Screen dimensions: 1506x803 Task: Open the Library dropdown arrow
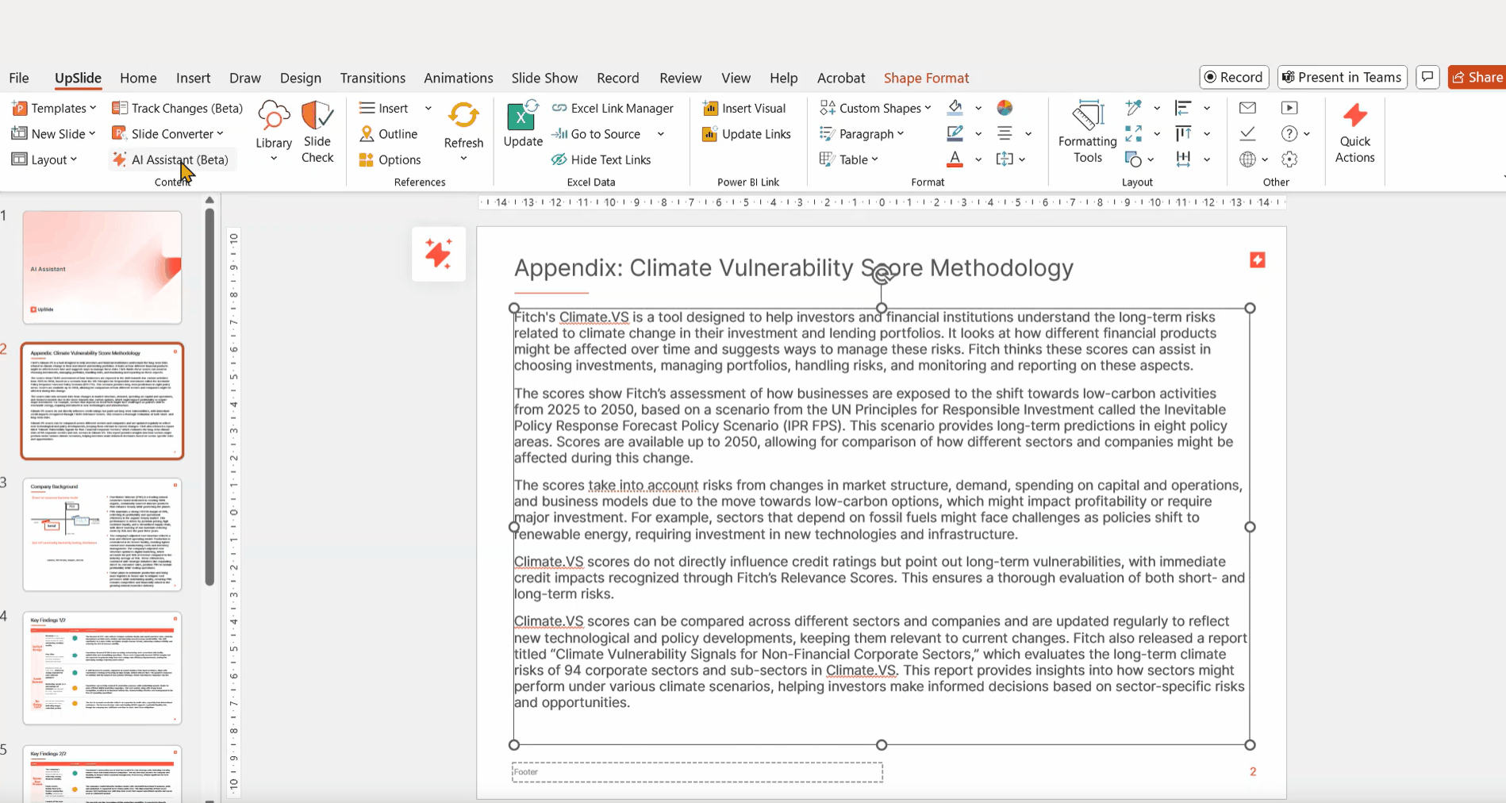(x=274, y=159)
